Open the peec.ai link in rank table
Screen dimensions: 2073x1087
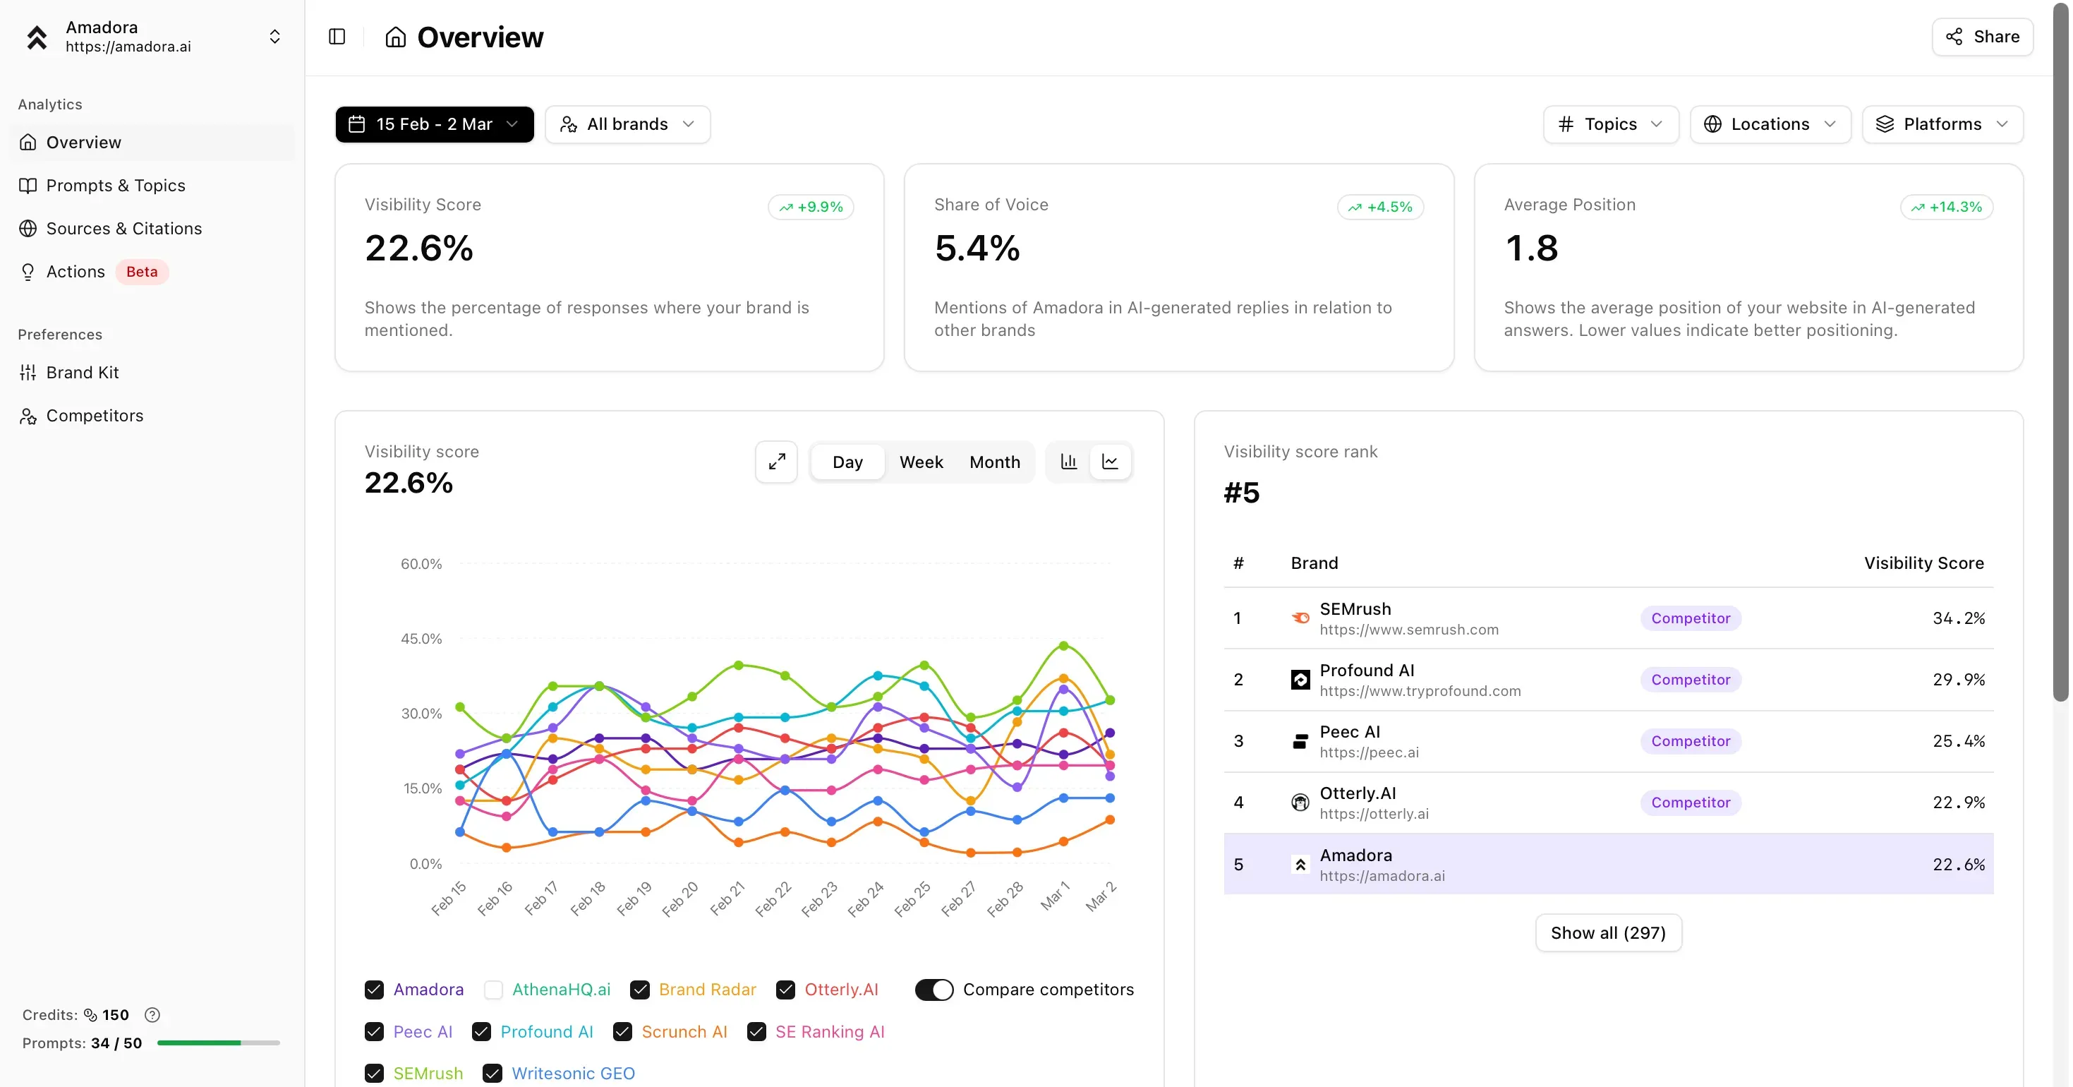[1369, 752]
